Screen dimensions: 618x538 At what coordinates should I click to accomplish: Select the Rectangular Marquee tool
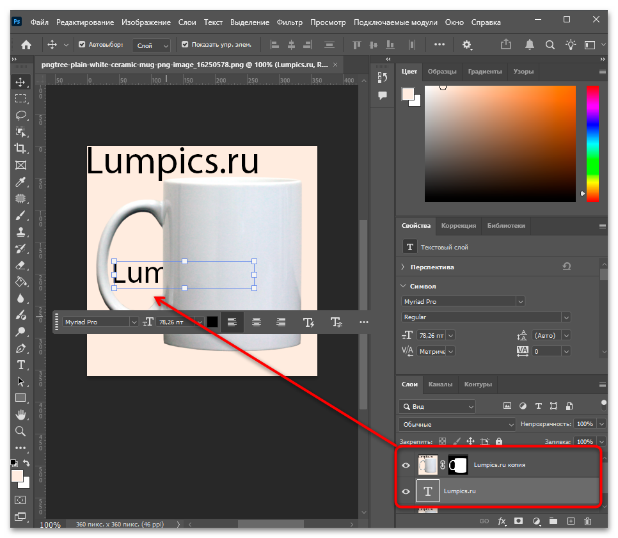pyautogui.click(x=20, y=99)
